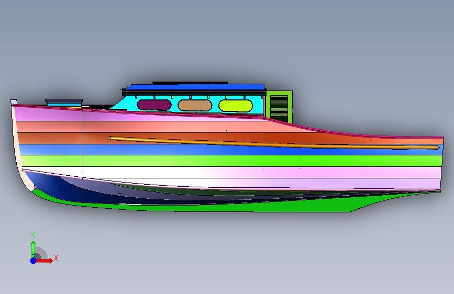454x294 pixels.
Task: Pick the blue hull plank strake
Action: coord(203,150)
